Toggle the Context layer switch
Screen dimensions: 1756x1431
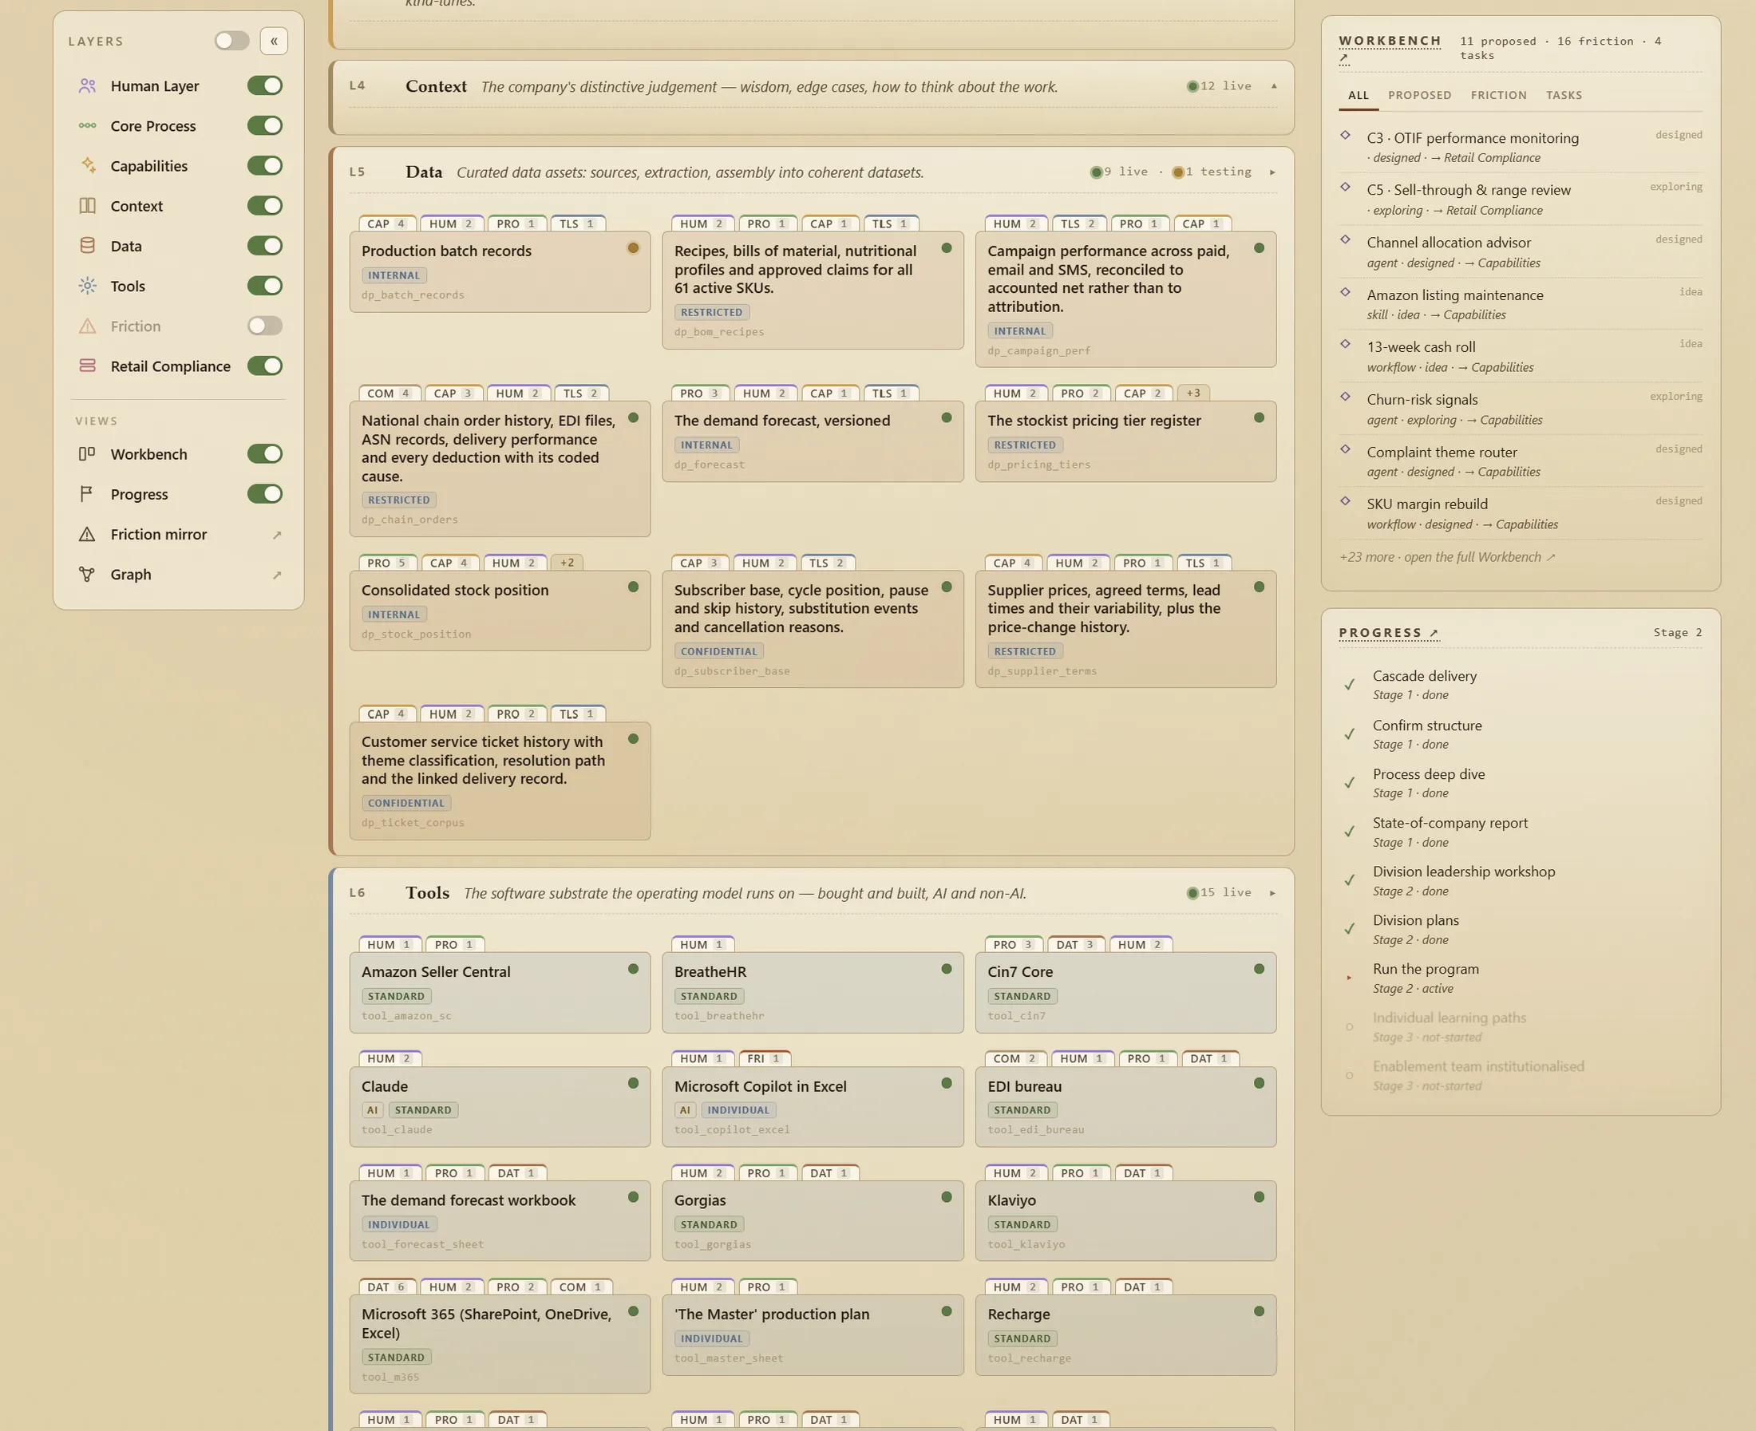coord(265,206)
